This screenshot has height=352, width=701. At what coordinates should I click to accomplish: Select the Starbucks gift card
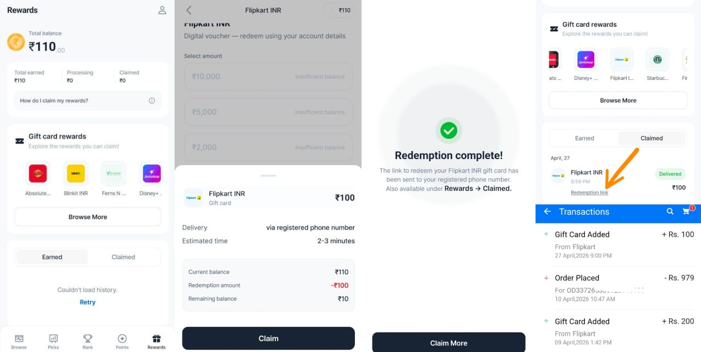[x=657, y=59]
